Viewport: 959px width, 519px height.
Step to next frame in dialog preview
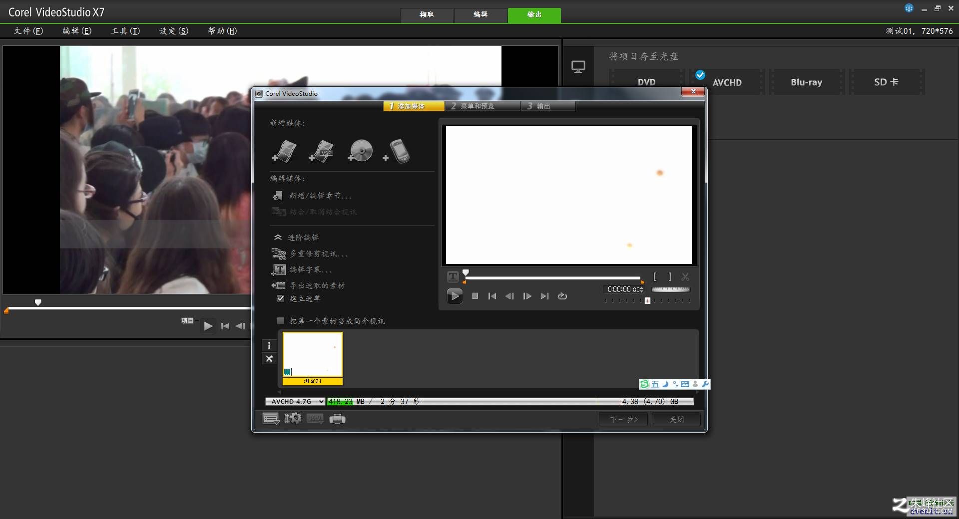[x=527, y=296]
